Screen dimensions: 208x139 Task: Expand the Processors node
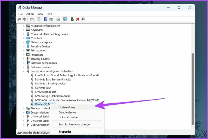click(x=23, y=55)
